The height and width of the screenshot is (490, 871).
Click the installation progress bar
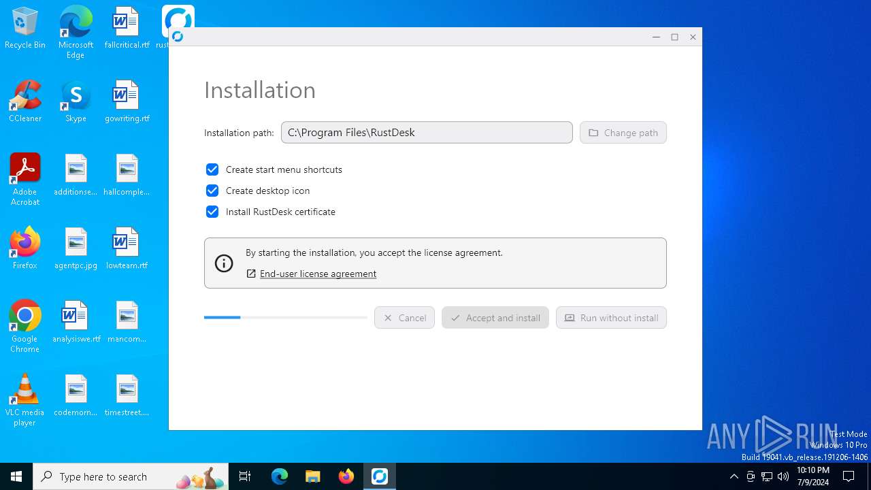pos(286,317)
